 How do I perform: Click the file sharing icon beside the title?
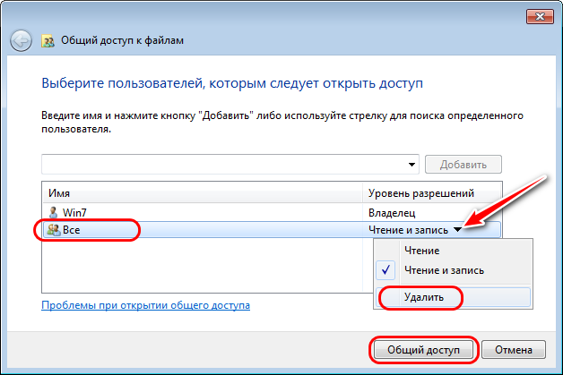(x=48, y=41)
